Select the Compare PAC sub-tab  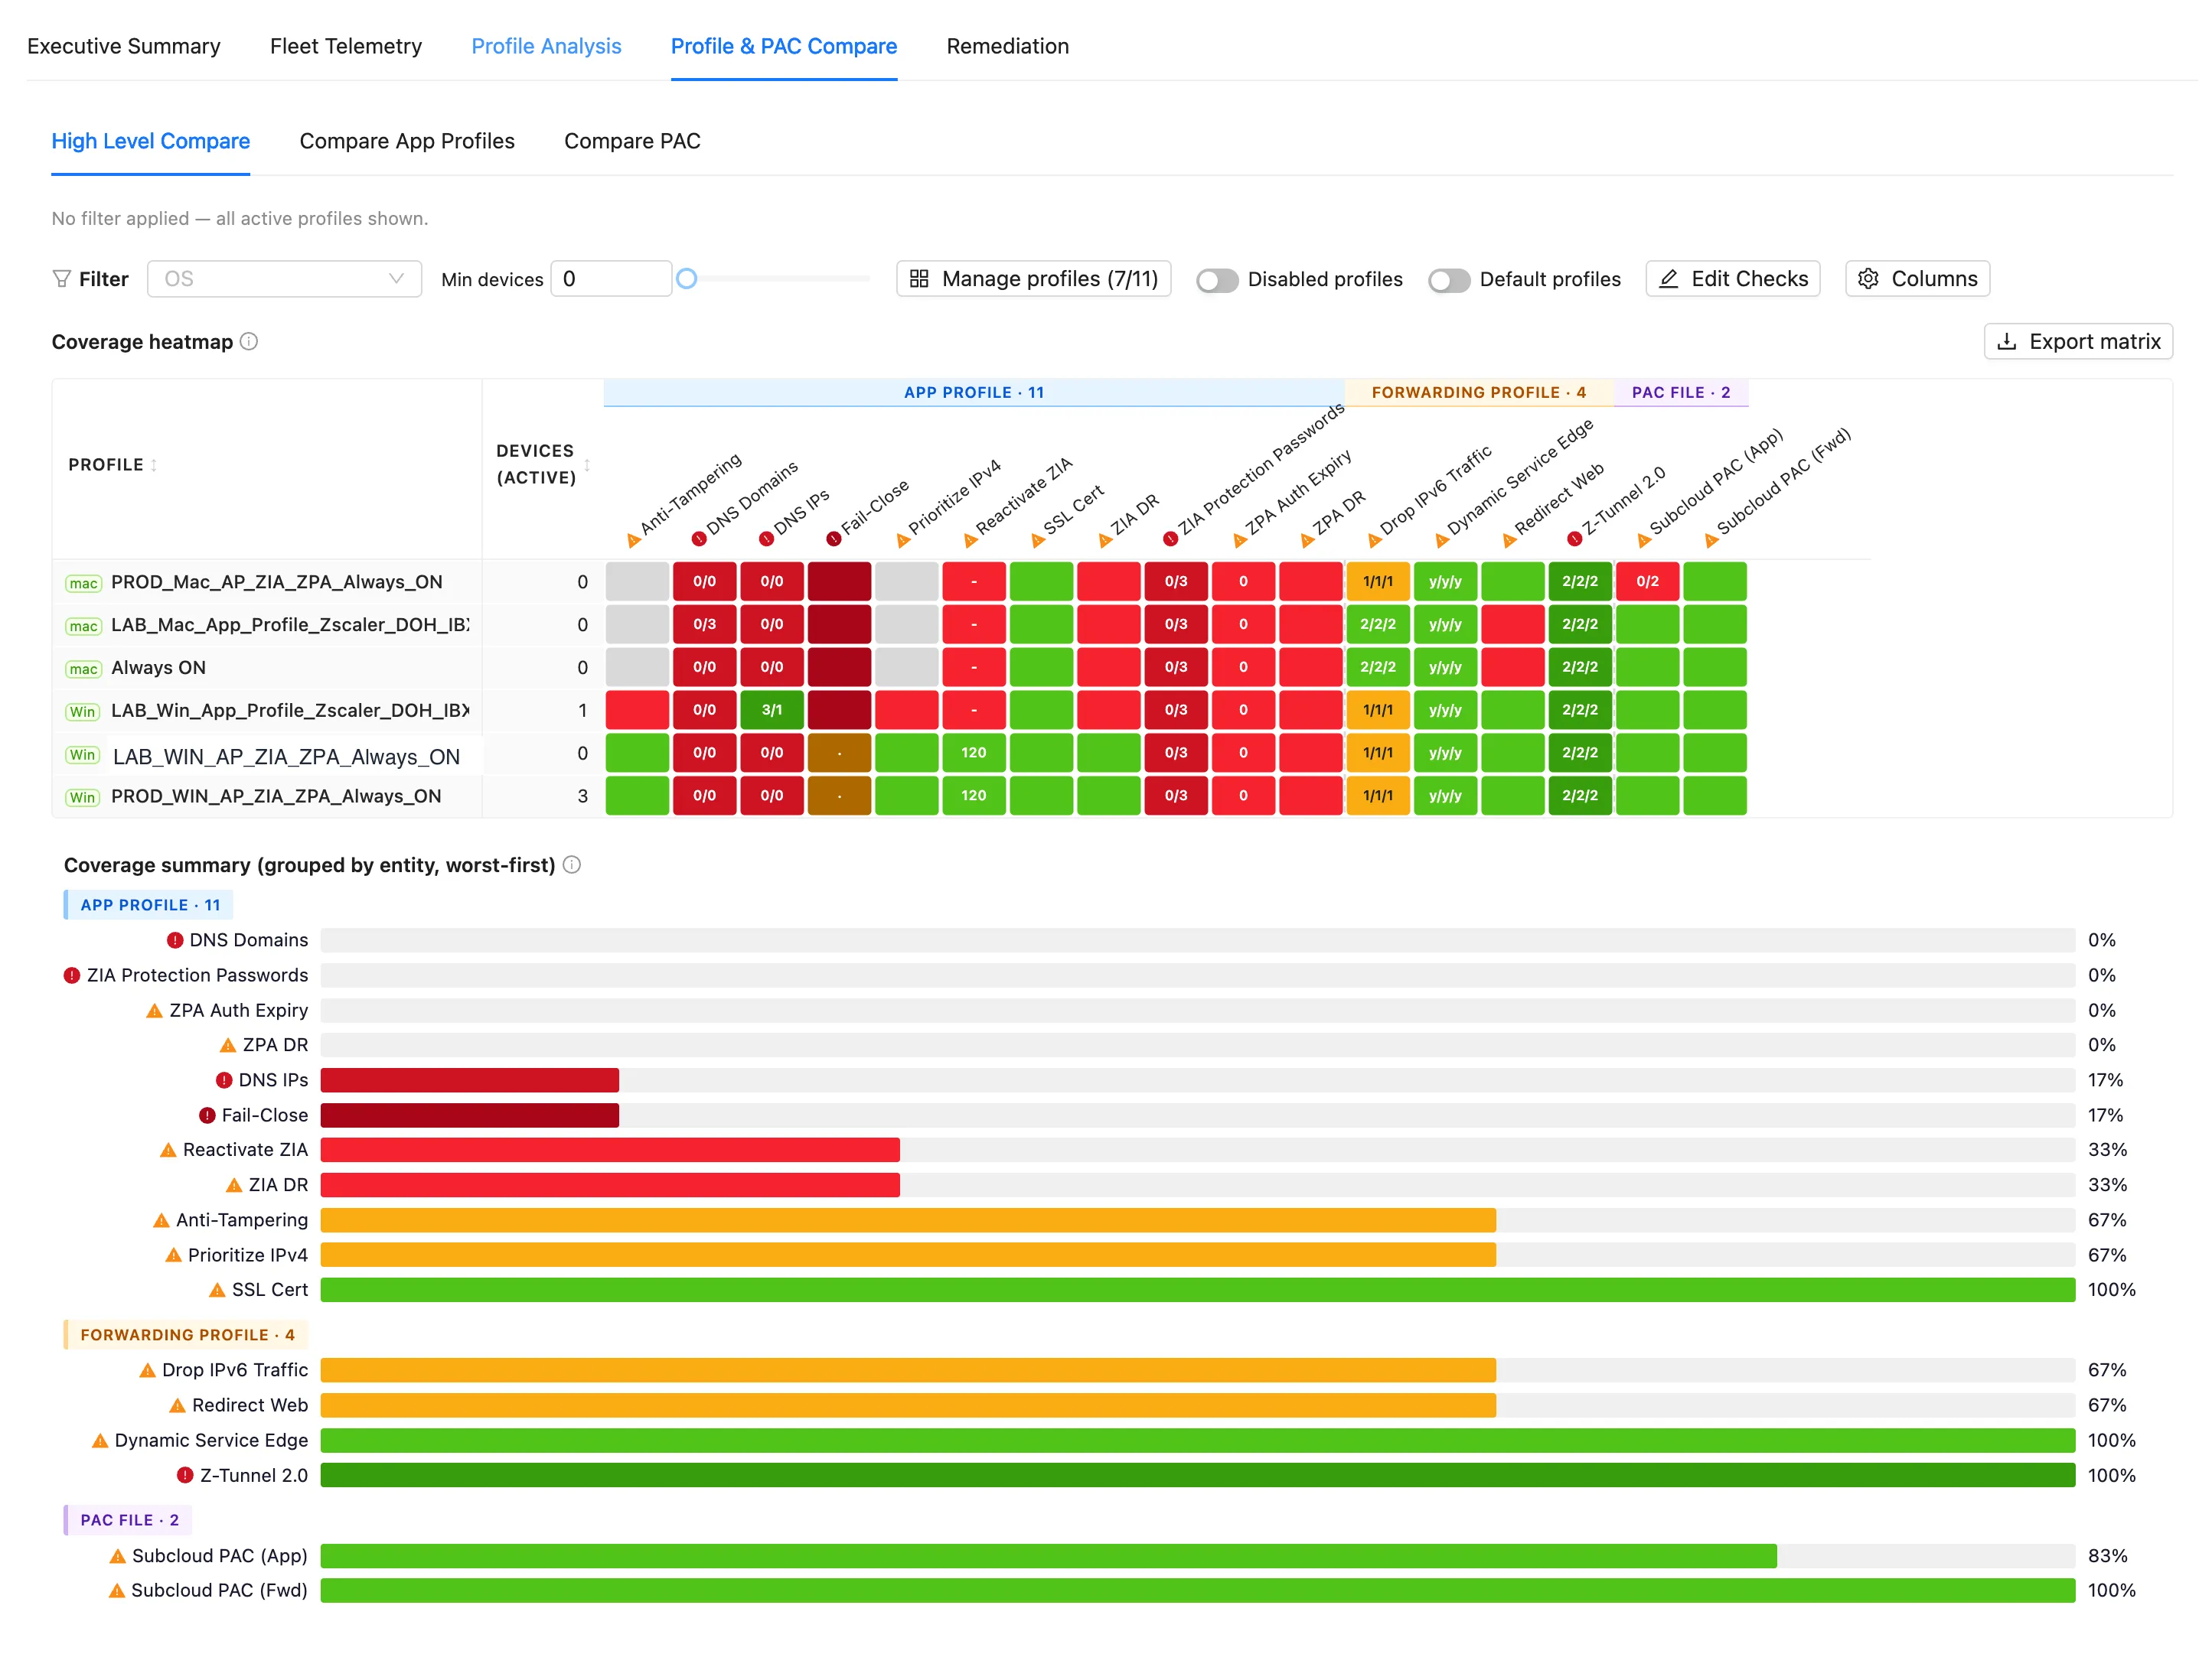[632, 141]
